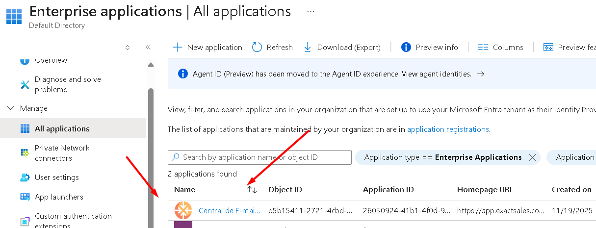
Task: Click the User settings icon
Action: [x=25, y=177]
